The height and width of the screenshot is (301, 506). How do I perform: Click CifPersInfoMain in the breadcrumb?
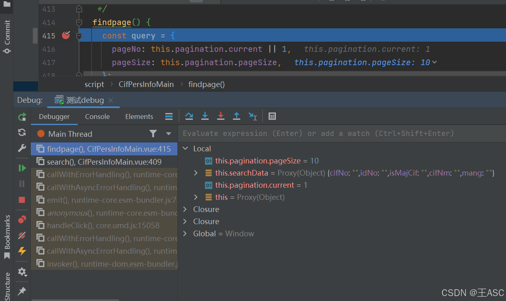click(146, 84)
